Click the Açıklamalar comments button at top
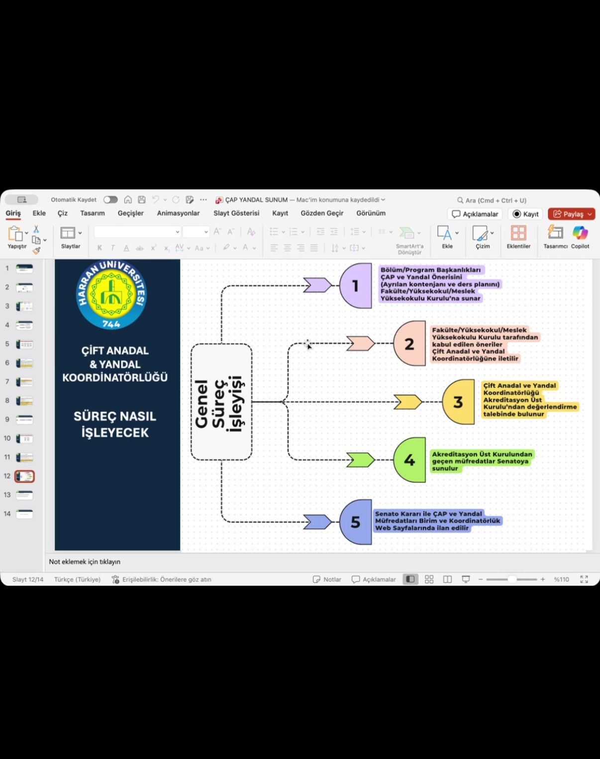Viewport: 600px width, 759px height. [x=475, y=214]
